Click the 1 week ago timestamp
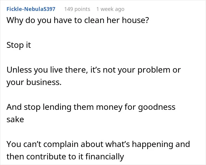The width and height of the screenshot is (206, 165). click(x=110, y=9)
